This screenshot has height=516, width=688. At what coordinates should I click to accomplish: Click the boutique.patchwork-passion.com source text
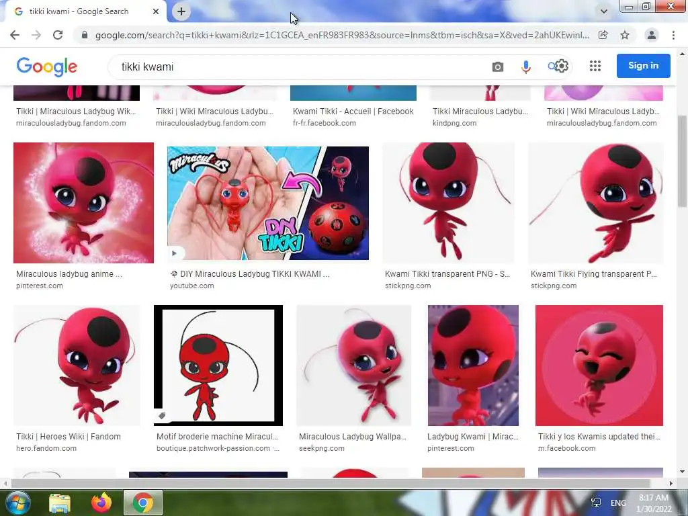[x=213, y=448]
